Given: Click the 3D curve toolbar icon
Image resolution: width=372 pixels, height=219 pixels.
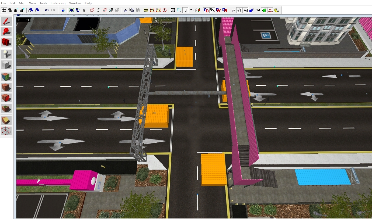Looking at the screenshot, I should tap(212, 10).
